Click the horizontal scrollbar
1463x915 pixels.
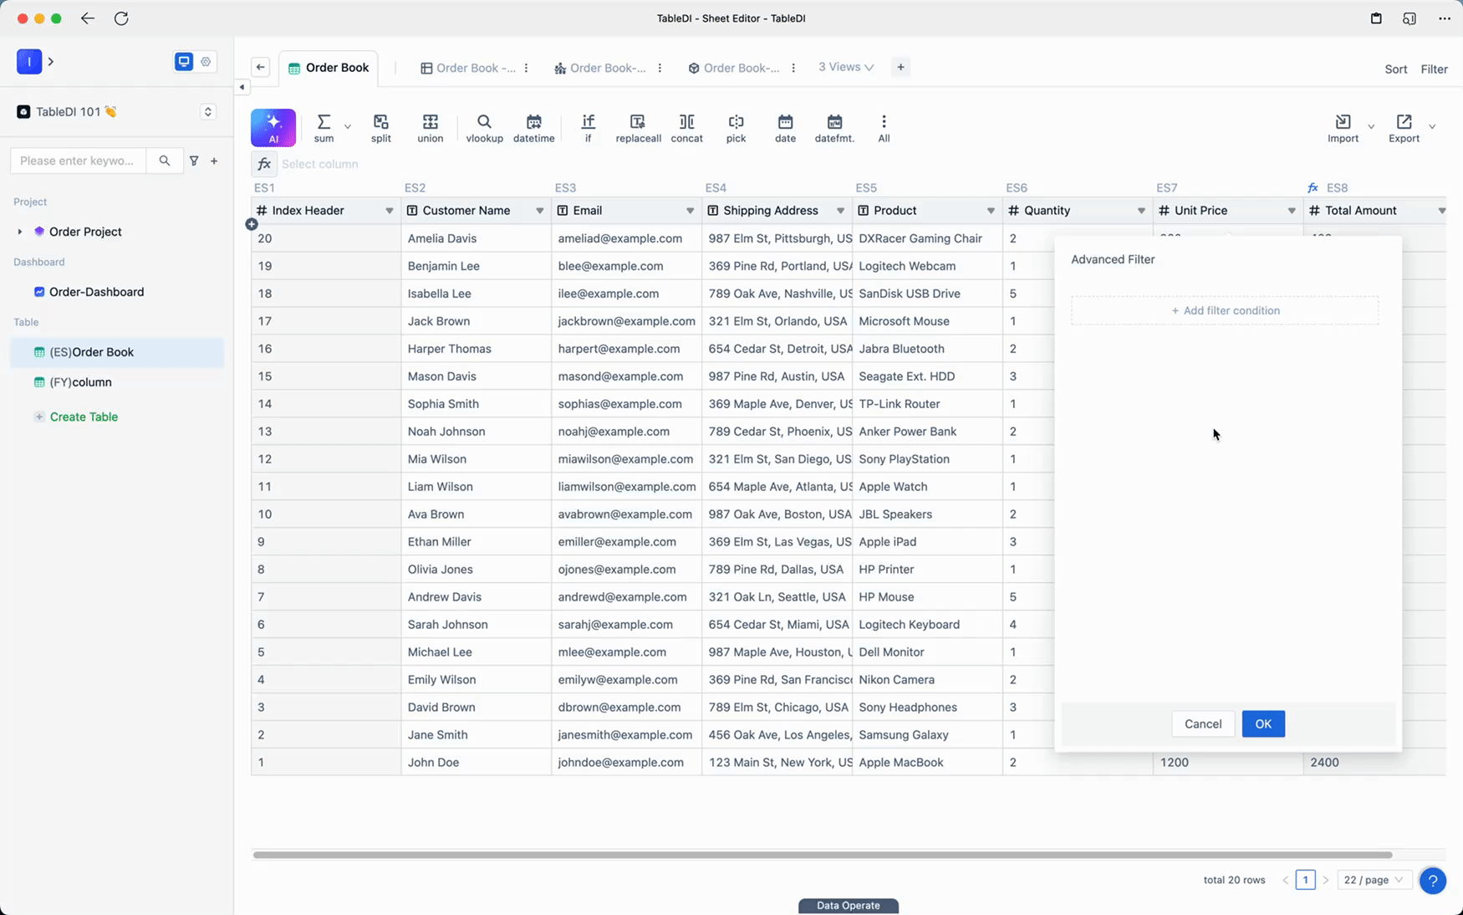[x=823, y=855]
